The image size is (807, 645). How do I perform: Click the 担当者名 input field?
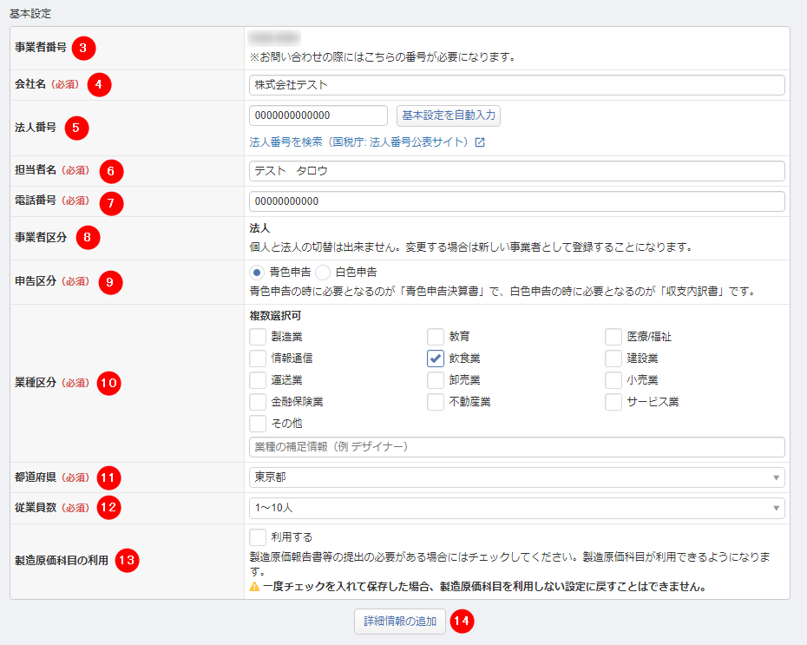coord(516,171)
